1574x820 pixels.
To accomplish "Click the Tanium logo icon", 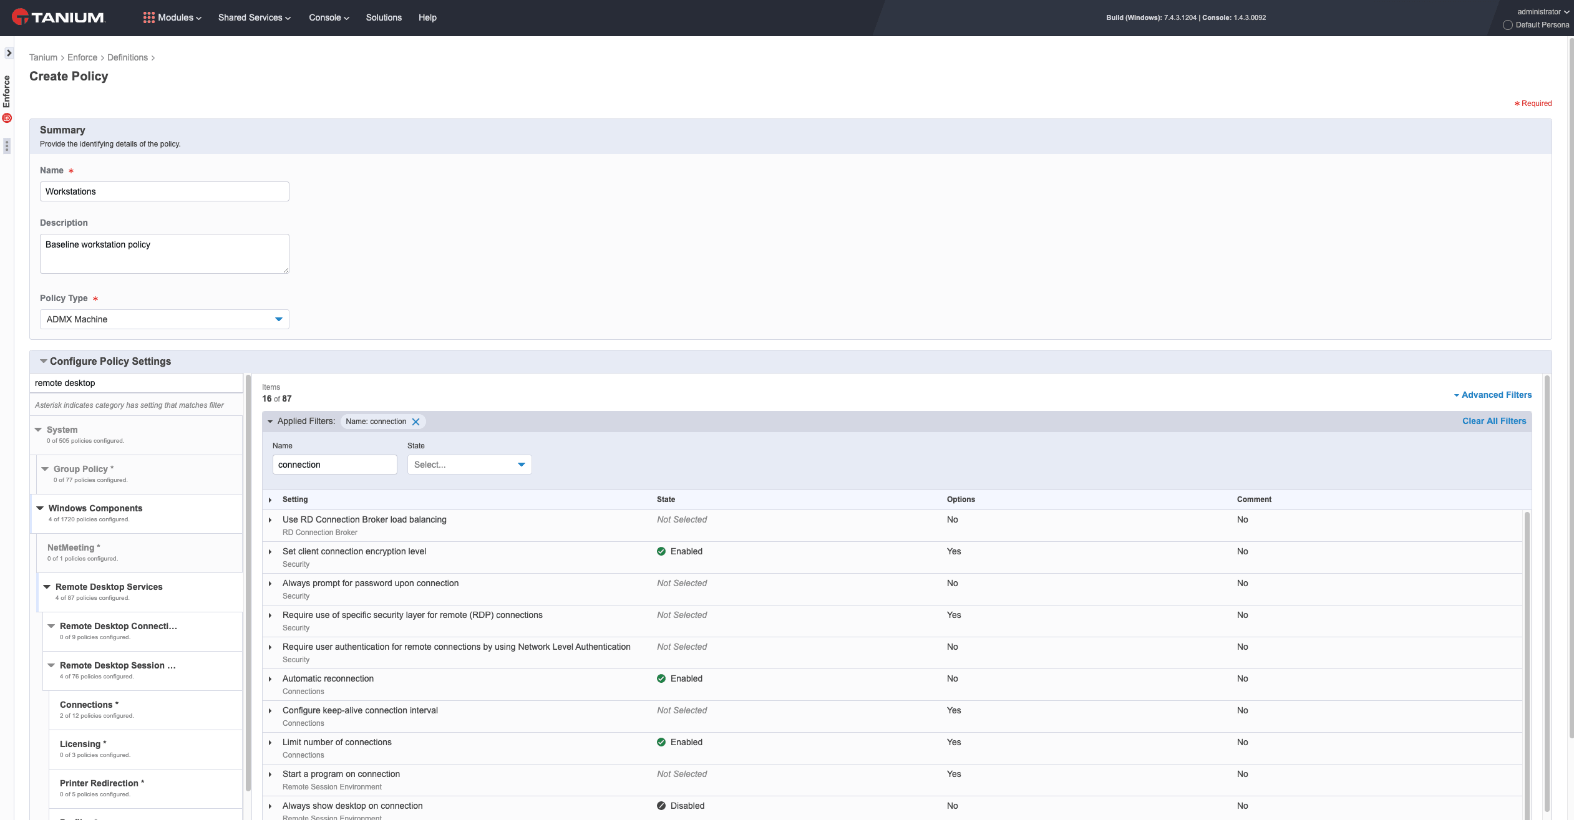I will pyautogui.click(x=20, y=17).
